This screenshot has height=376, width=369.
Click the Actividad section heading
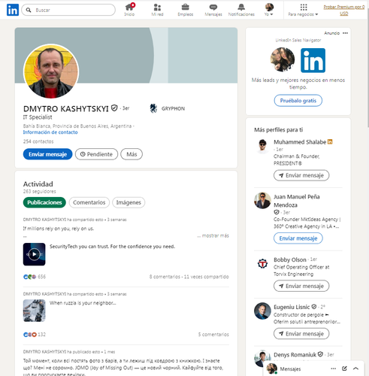pyautogui.click(x=38, y=184)
